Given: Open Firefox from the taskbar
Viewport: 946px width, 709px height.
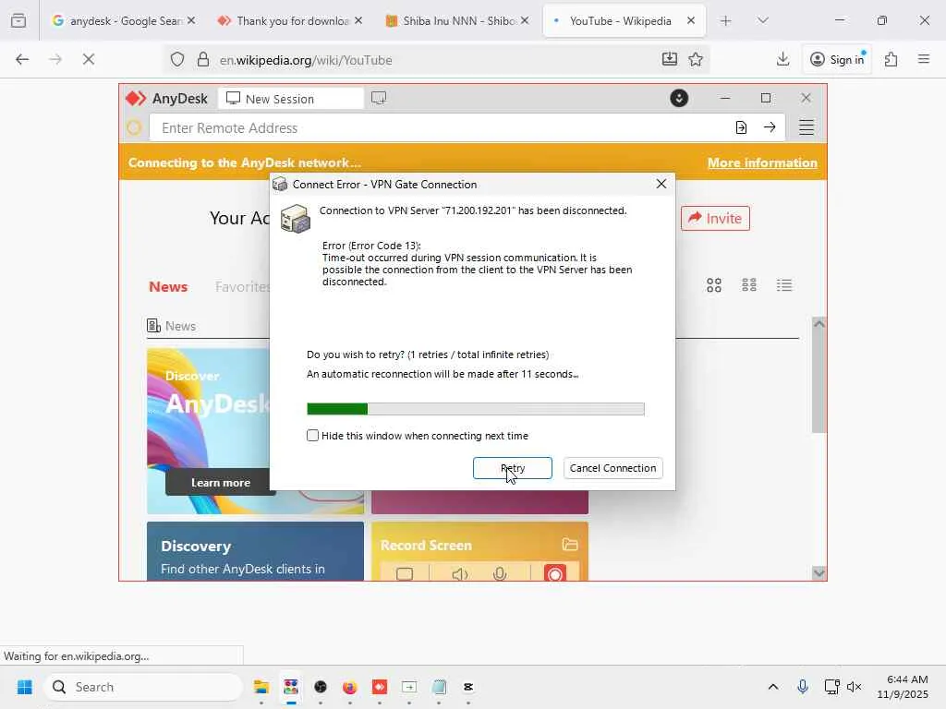Looking at the screenshot, I should pyautogui.click(x=349, y=687).
